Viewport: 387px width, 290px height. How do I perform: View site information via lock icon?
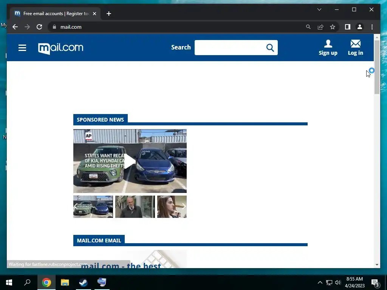[x=54, y=27]
